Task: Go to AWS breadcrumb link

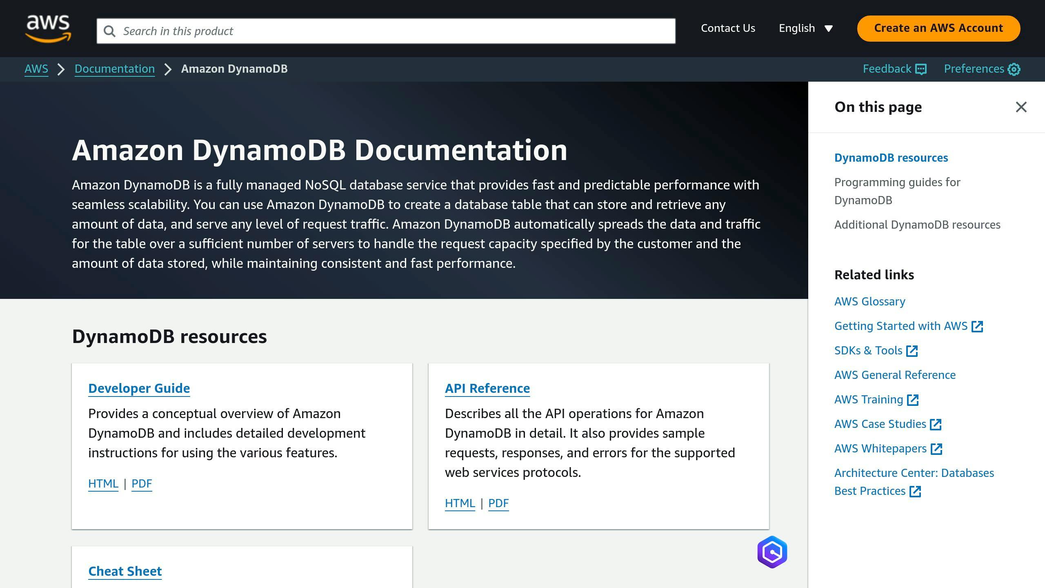Action: [x=36, y=69]
